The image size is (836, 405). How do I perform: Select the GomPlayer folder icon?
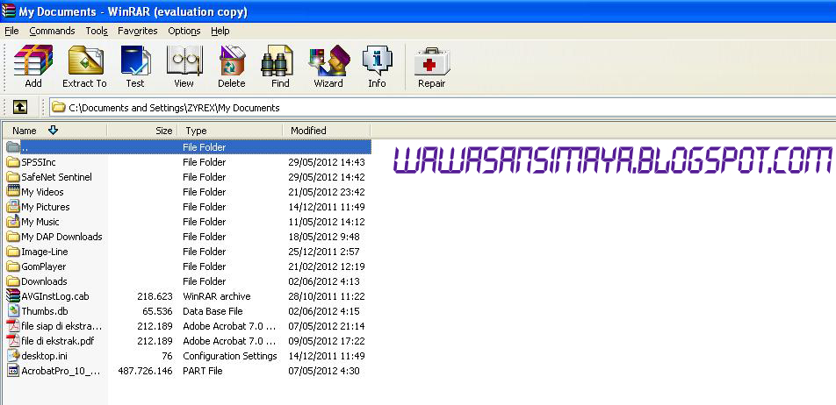point(13,266)
